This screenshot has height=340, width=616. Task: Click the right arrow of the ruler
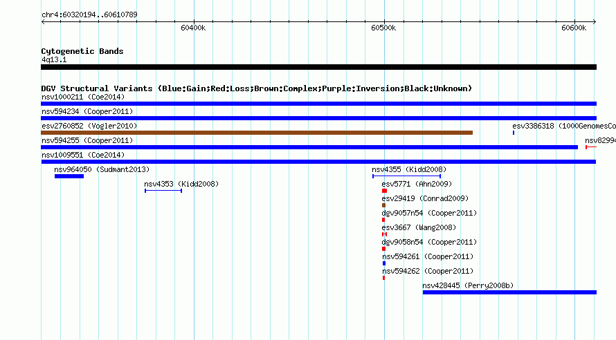pyautogui.click(x=595, y=22)
